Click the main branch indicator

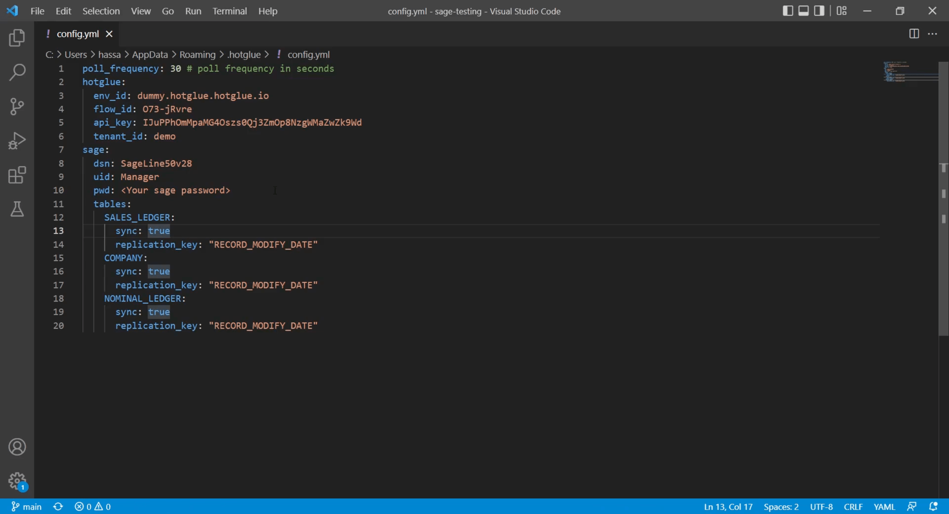coord(27,507)
